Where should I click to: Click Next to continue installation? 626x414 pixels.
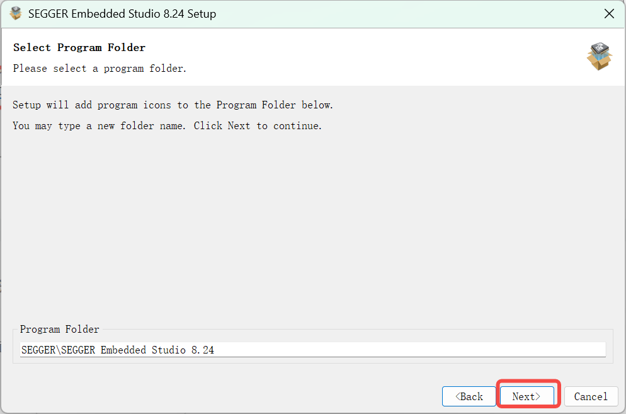click(x=527, y=396)
